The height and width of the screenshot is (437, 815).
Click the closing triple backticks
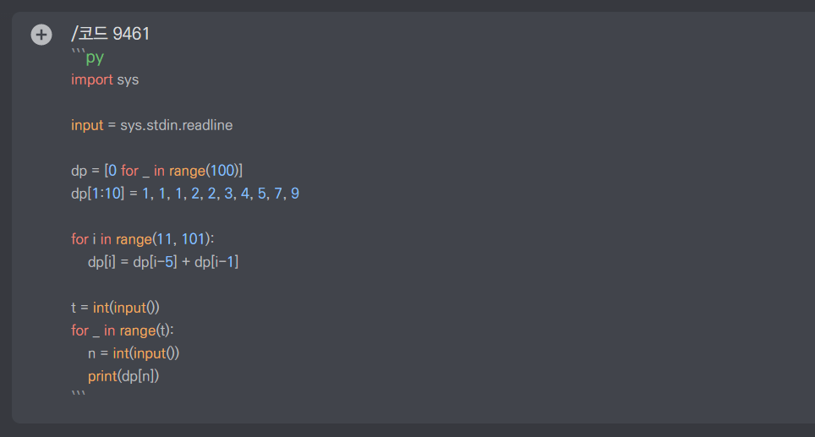(78, 395)
